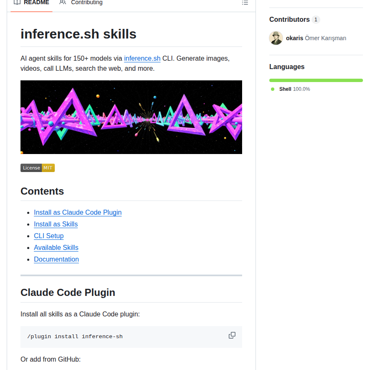This screenshot has height=370, width=373.
Task: Click the green Shell language bar
Action: coord(316,80)
